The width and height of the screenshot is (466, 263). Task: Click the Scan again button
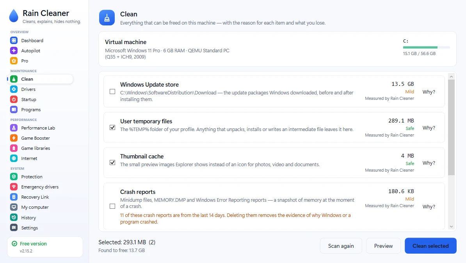coord(341,246)
